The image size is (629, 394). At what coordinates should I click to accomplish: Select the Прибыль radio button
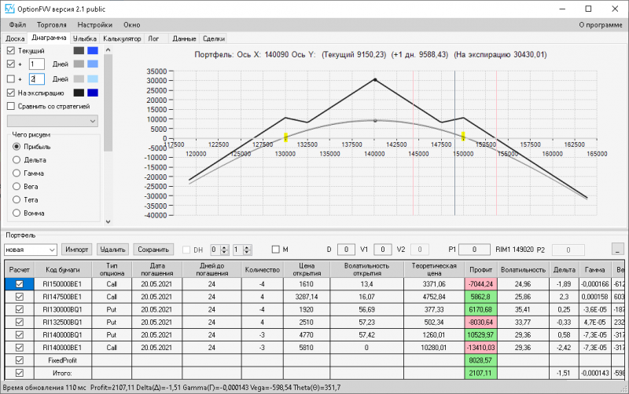click(x=17, y=147)
